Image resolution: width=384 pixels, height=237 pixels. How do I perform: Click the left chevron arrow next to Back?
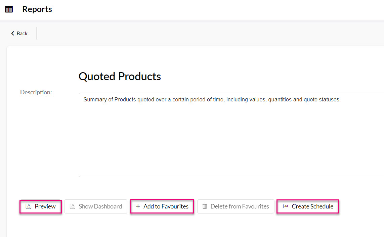13,34
